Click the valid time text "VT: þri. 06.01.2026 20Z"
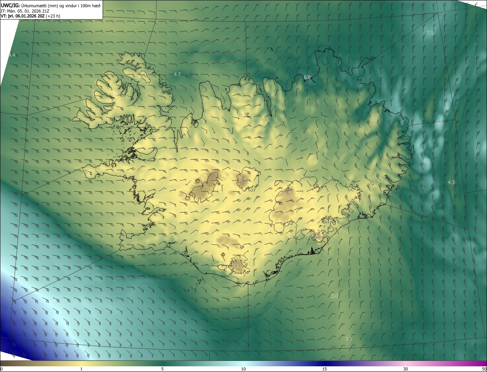The width and height of the screenshot is (487, 372). tap(22, 16)
